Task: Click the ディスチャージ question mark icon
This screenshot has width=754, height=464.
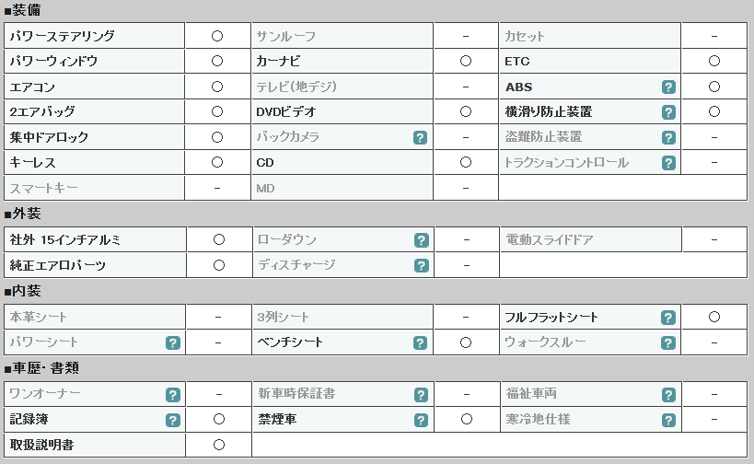Action: coord(422,265)
